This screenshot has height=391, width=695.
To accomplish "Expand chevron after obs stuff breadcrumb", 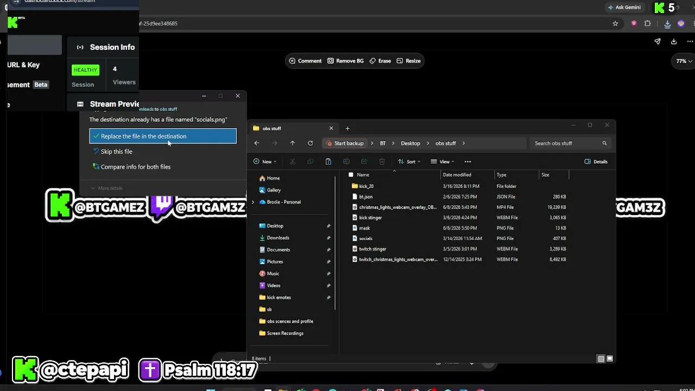I will click(x=463, y=143).
